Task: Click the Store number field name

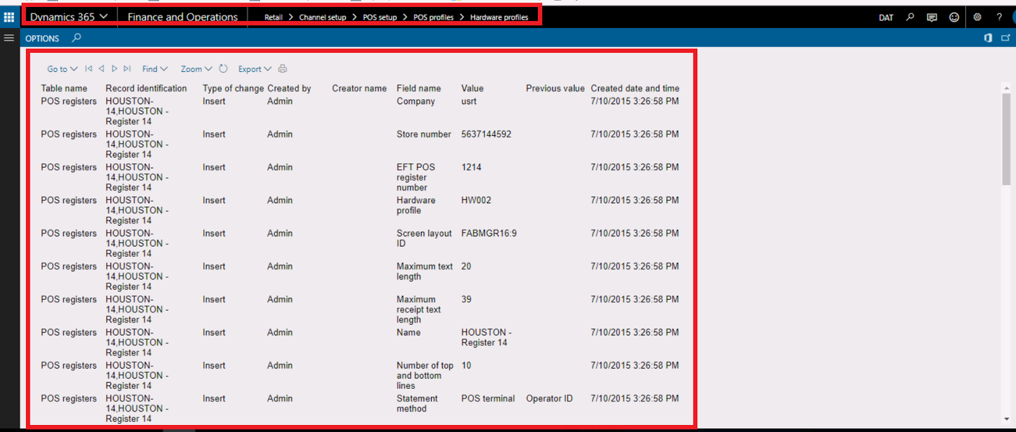Action: pyautogui.click(x=424, y=134)
